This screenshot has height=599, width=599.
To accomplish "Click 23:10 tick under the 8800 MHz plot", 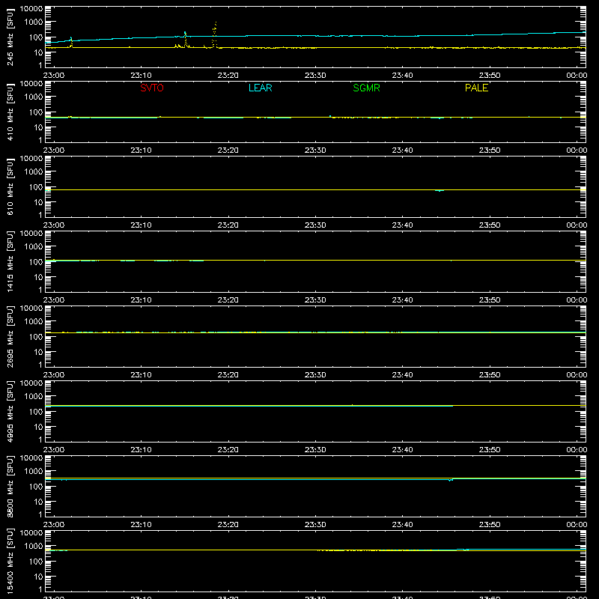I will [x=141, y=525].
